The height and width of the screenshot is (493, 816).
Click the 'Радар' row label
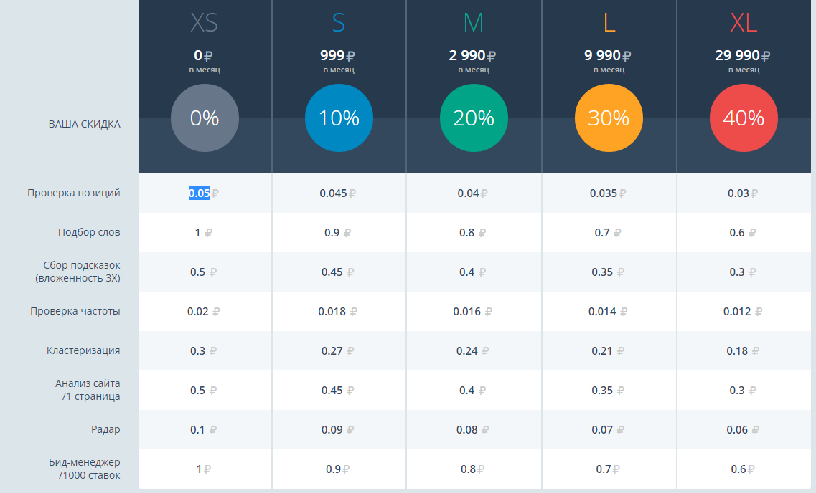(x=105, y=429)
